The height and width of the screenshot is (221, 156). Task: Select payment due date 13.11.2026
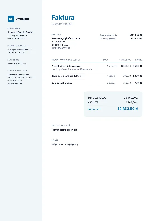tap(136, 39)
